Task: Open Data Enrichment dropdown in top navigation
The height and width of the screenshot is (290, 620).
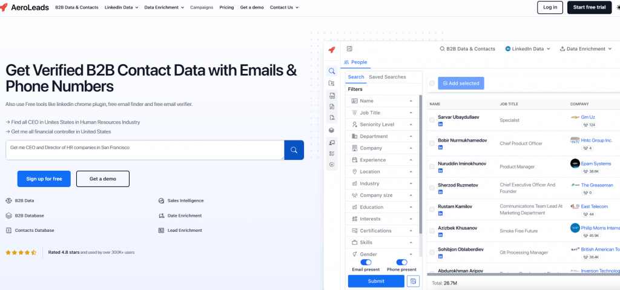Action: [164, 7]
